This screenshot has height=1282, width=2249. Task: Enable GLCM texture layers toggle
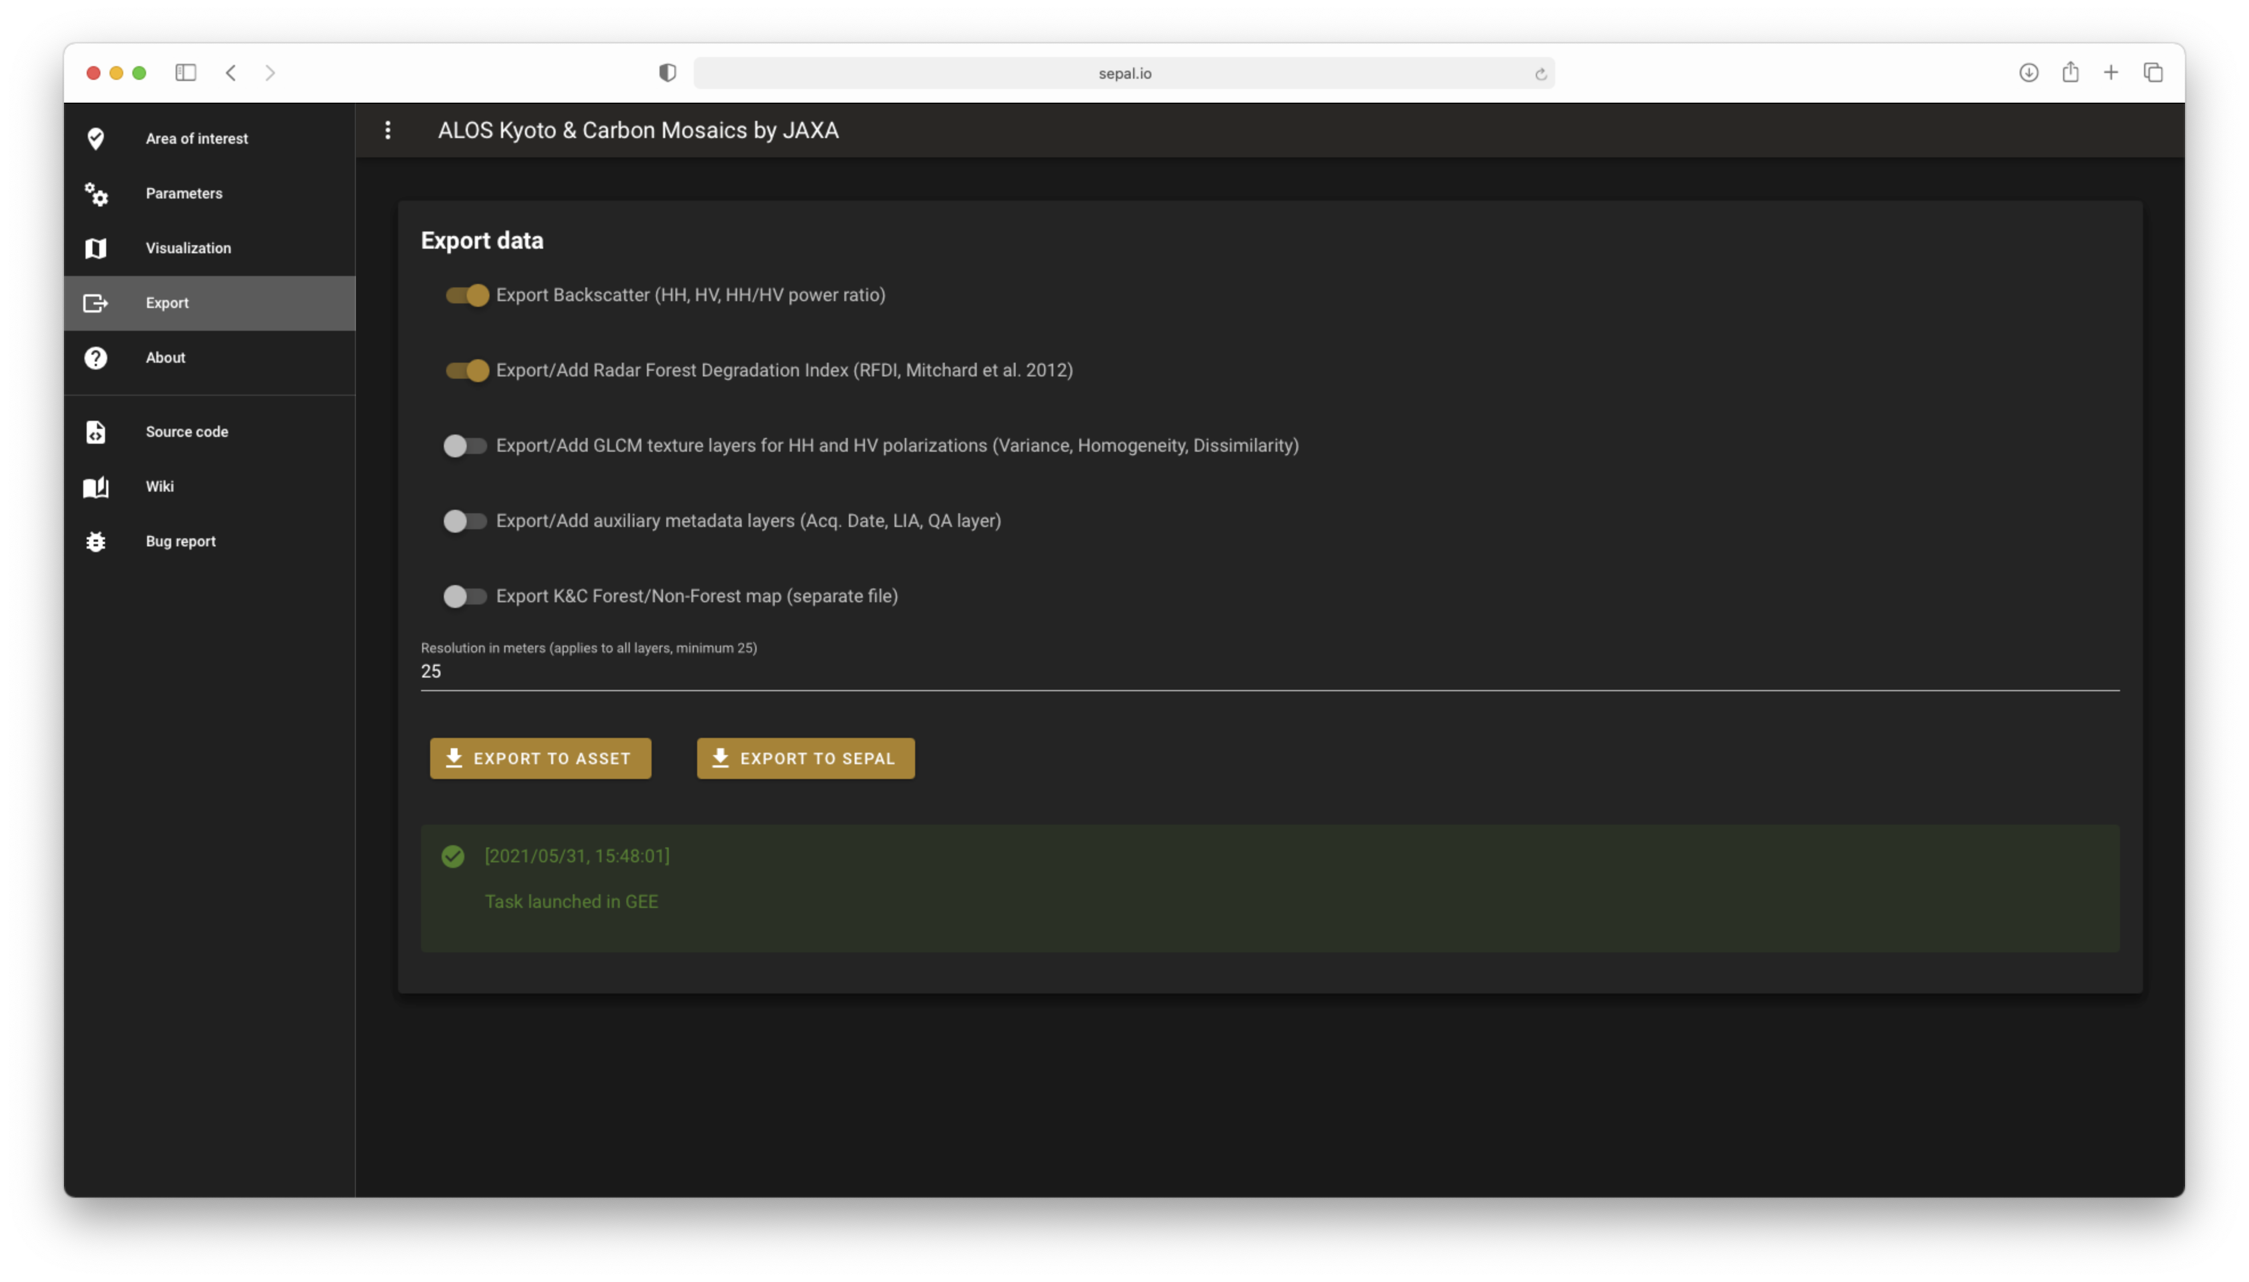[465, 445]
